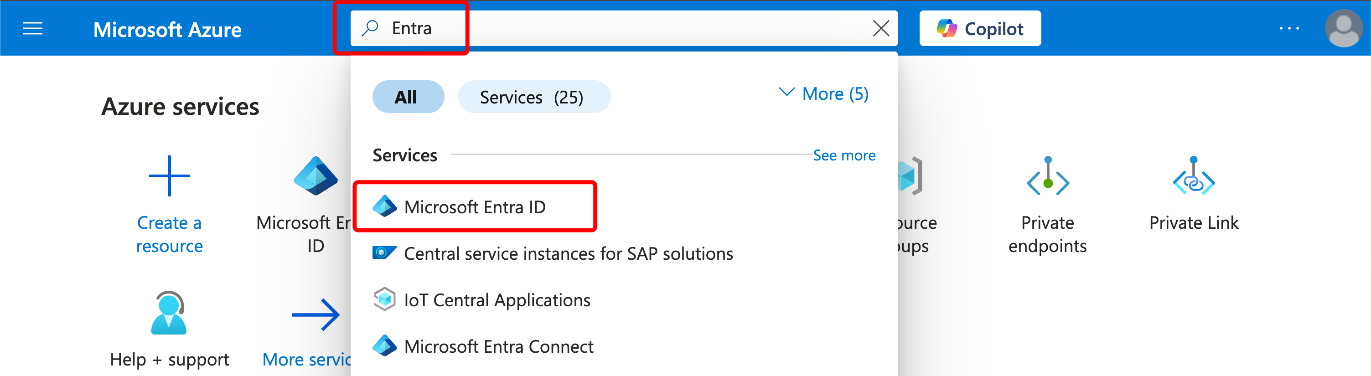Open the user account avatar

[x=1343, y=29]
